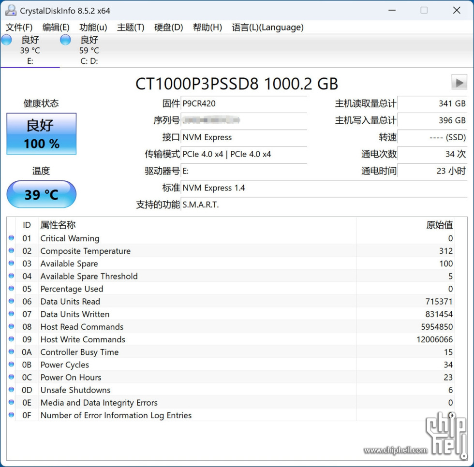Viewport: 474px width, 467px height.
Task: Select the Data Units Read row
Action: [231, 302]
